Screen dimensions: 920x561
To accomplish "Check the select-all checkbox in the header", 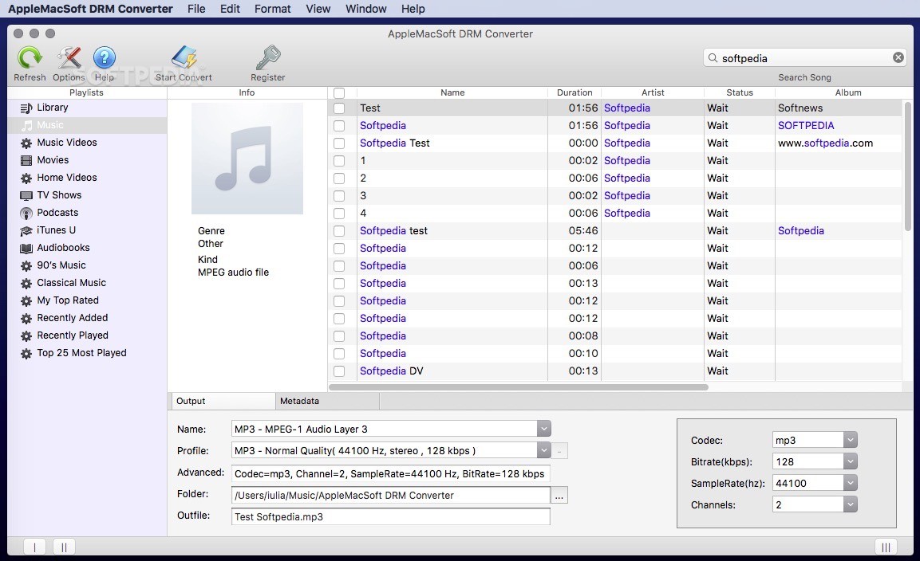I will (340, 92).
